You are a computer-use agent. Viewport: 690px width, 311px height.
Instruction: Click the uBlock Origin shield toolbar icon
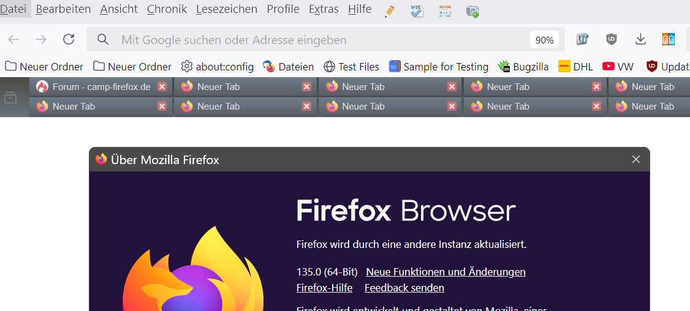point(611,40)
